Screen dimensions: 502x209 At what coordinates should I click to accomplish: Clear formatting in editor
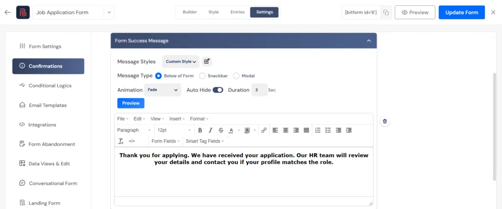(x=121, y=141)
